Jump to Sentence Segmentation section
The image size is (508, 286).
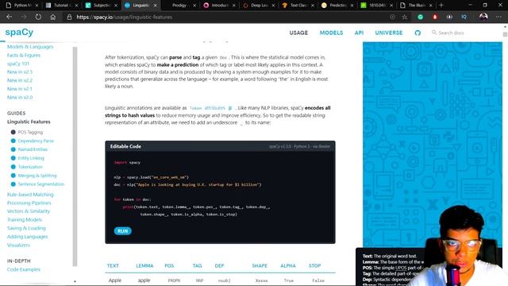point(41,184)
